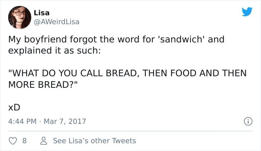This screenshot has width=261, height=151.
Task: Click the like count number 8
Action: (25, 141)
